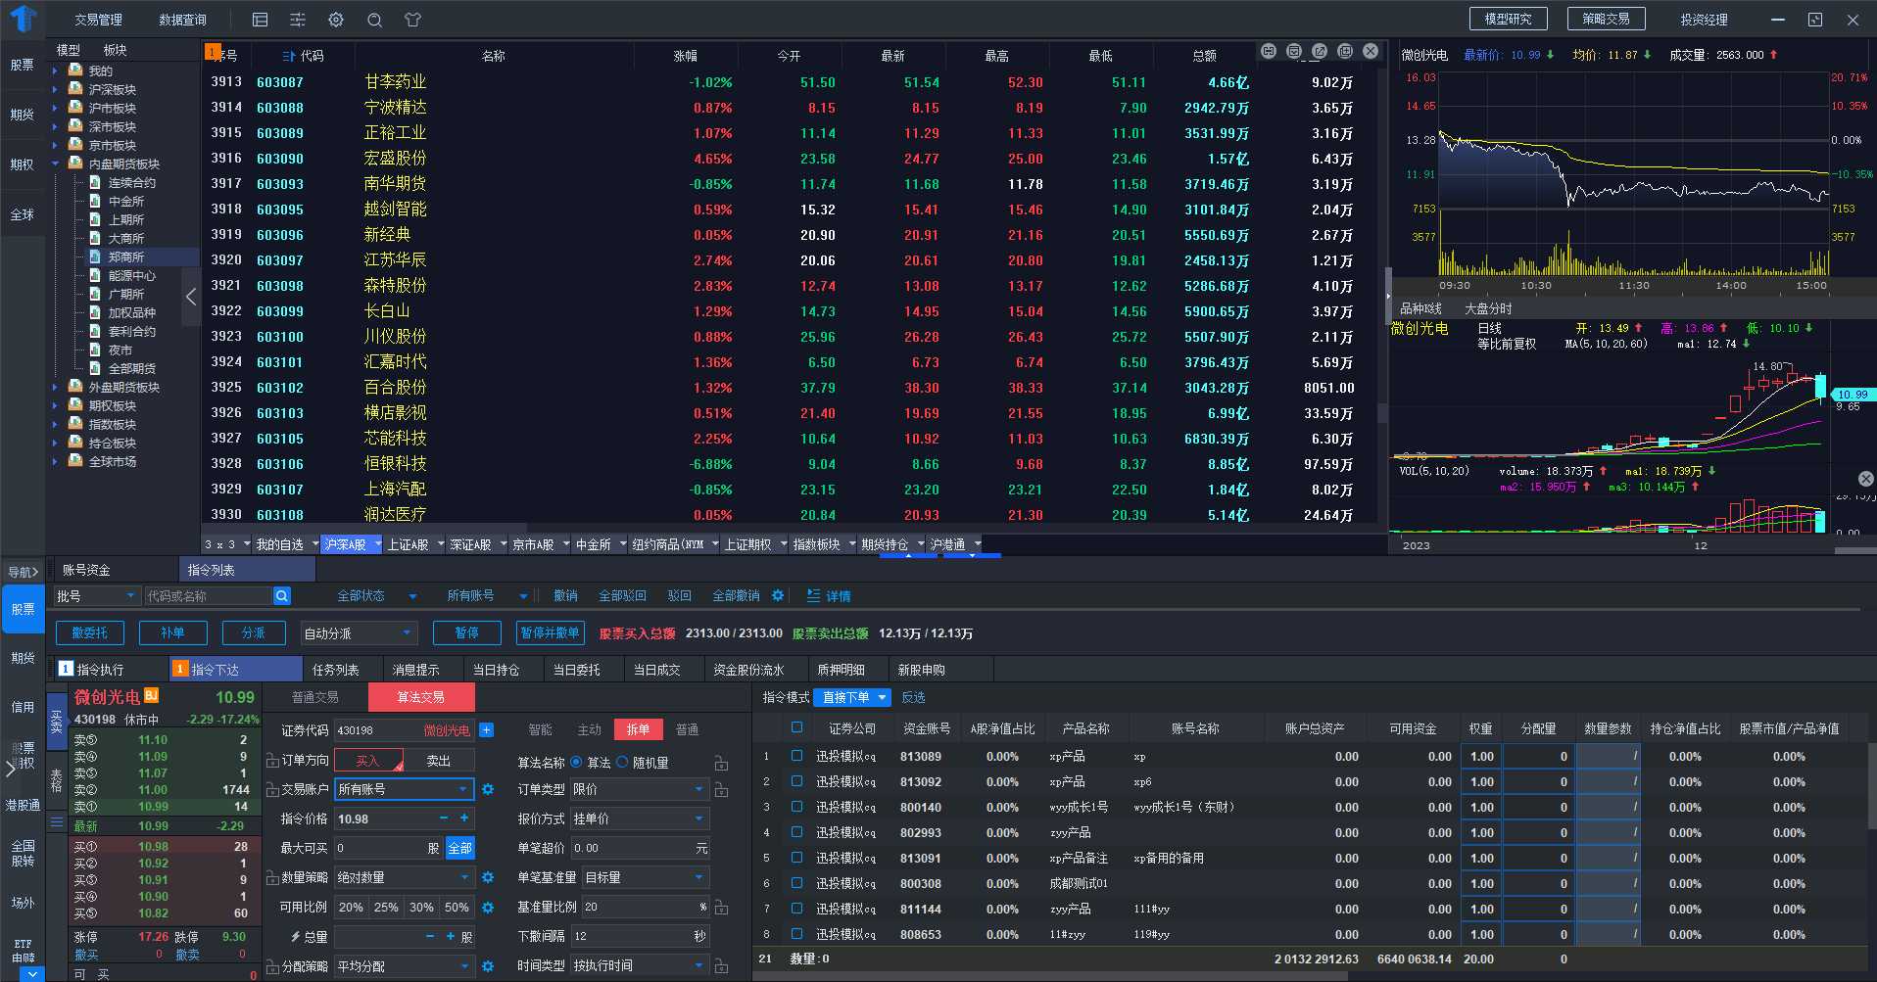
Task: Click the blue plus icon beside 证券代码 field
Action: tap(486, 729)
